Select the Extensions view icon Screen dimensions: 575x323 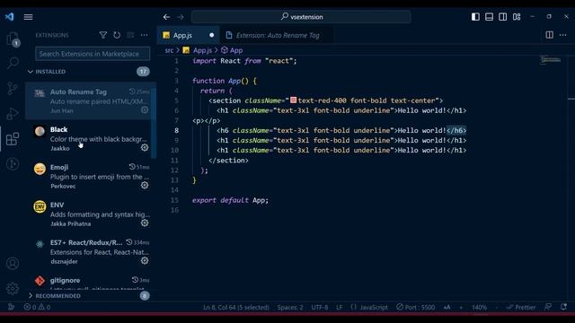tap(13, 139)
